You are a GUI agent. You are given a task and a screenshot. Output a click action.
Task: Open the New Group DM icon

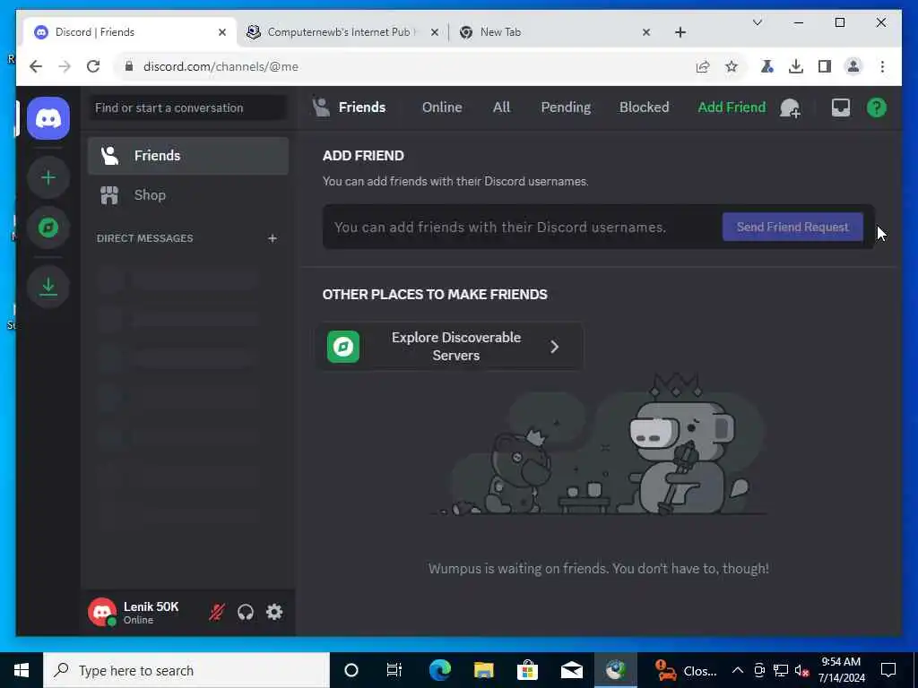coord(790,107)
